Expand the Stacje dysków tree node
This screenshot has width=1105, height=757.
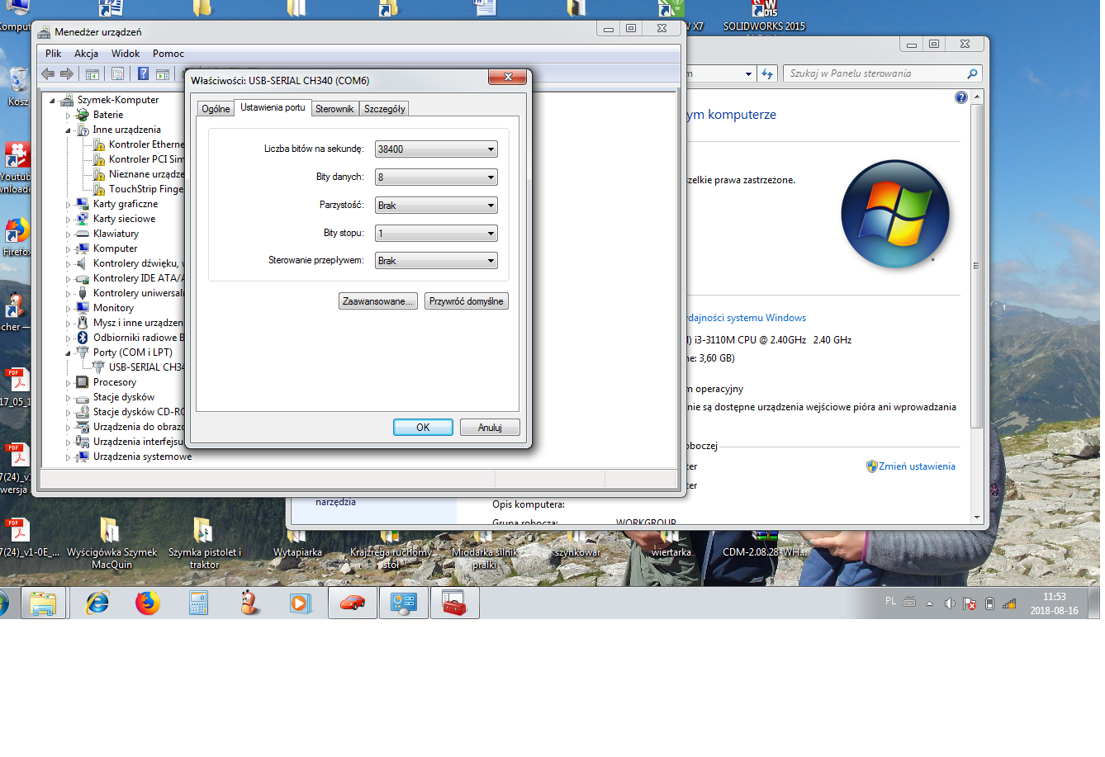pos(69,398)
